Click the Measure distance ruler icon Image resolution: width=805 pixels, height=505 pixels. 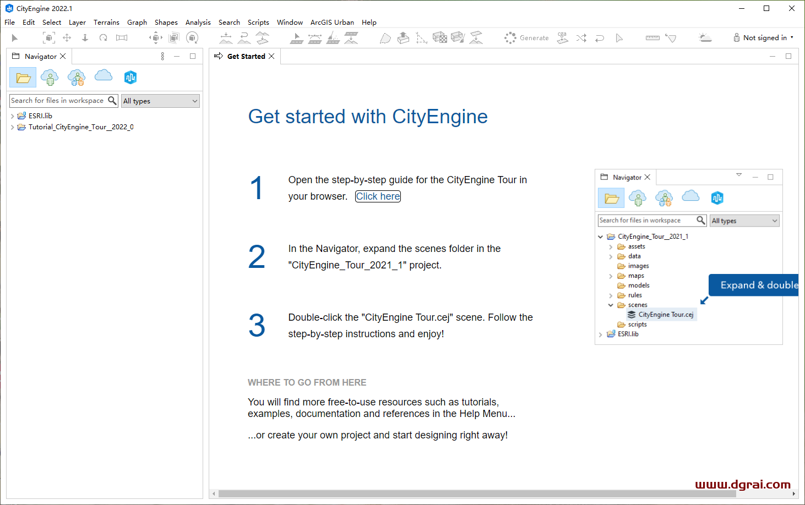click(x=652, y=38)
